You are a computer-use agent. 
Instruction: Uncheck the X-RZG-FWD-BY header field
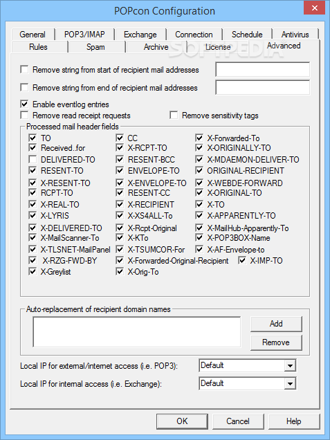[x=33, y=260]
